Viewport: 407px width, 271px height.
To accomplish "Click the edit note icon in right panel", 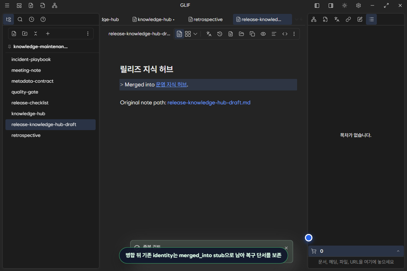I will tap(360, 19).
